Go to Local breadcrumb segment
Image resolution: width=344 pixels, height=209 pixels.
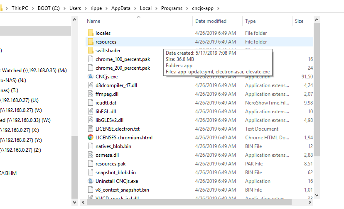pos(146,8)
